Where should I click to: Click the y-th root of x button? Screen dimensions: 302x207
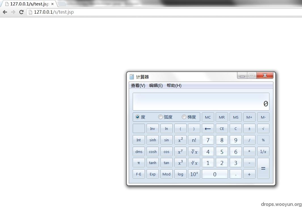(x=194, y=152)
